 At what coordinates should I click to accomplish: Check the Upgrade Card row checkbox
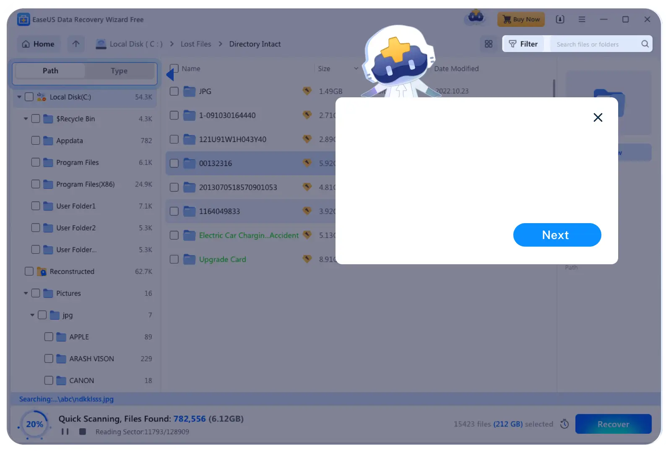tap(174, 259)
